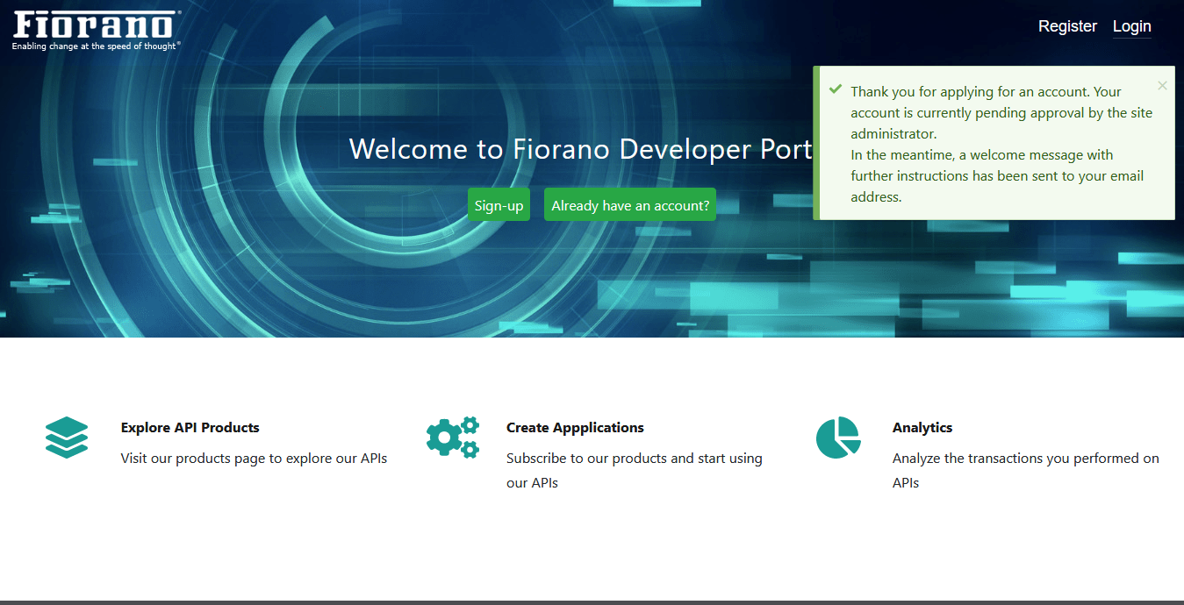
Task: Select the Create Appplications heading
Action: coord(575,428)
